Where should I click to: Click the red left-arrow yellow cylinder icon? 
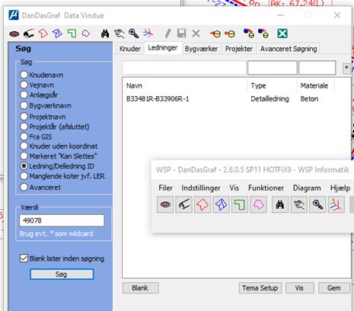pos(230,34)
